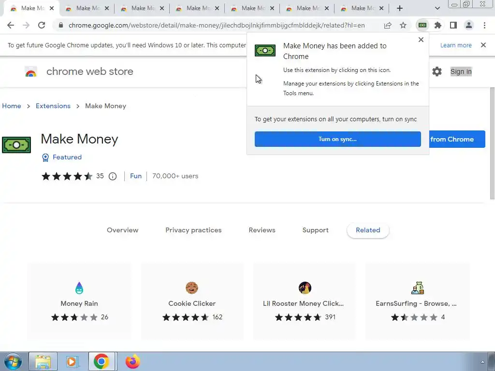495x371 pixels.
Task: Open the Fun category link
Action: [x=136, y=176]
